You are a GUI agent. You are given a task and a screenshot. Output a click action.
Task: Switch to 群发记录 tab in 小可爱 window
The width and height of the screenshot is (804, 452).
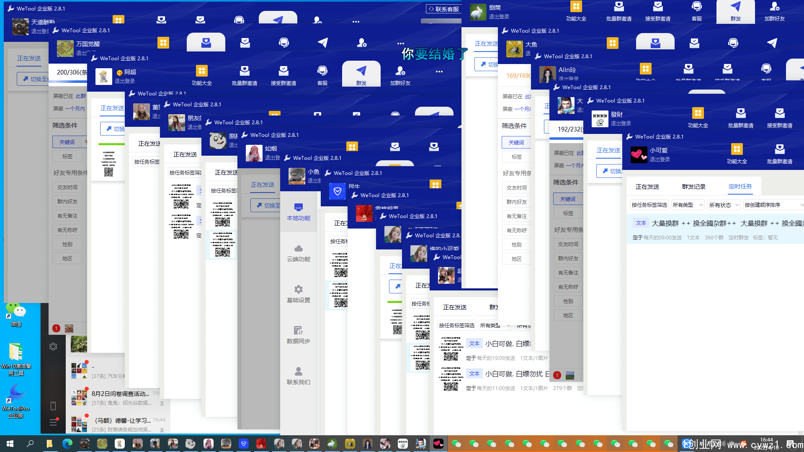click(x=694, y=187)
